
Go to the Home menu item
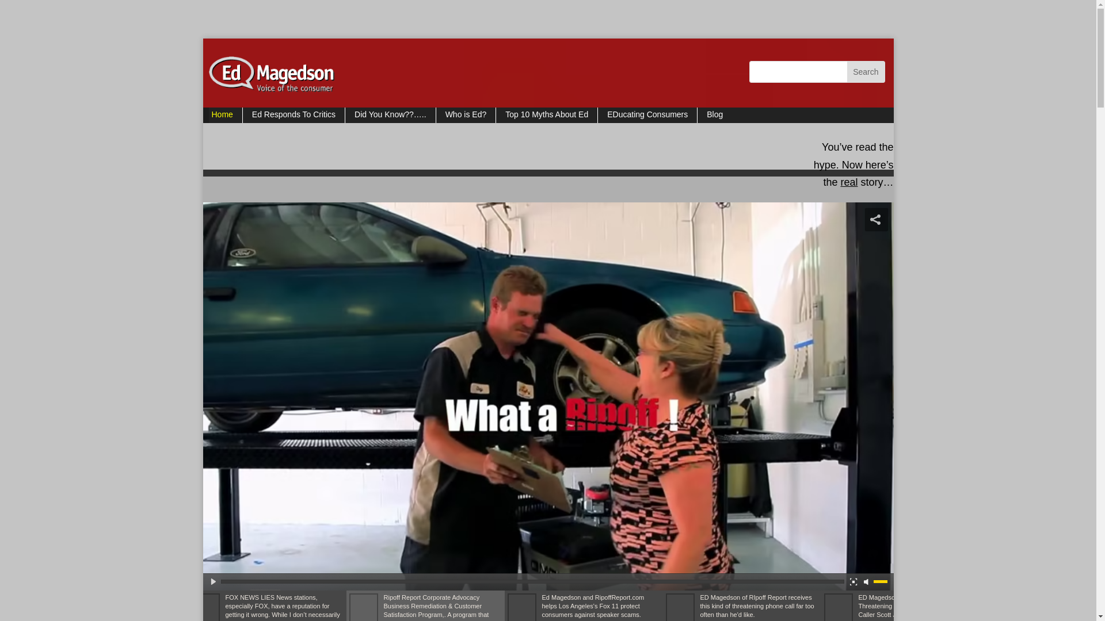[x=222, y=115]
